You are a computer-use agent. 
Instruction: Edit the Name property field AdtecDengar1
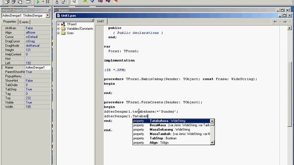(38, 67)
